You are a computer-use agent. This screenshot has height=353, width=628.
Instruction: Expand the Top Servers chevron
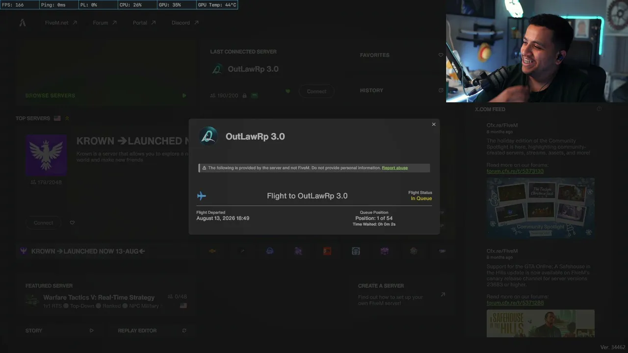[67, 118]
